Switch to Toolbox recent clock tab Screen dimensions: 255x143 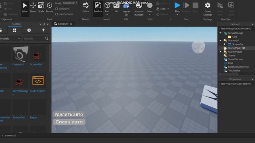[29, 30]
